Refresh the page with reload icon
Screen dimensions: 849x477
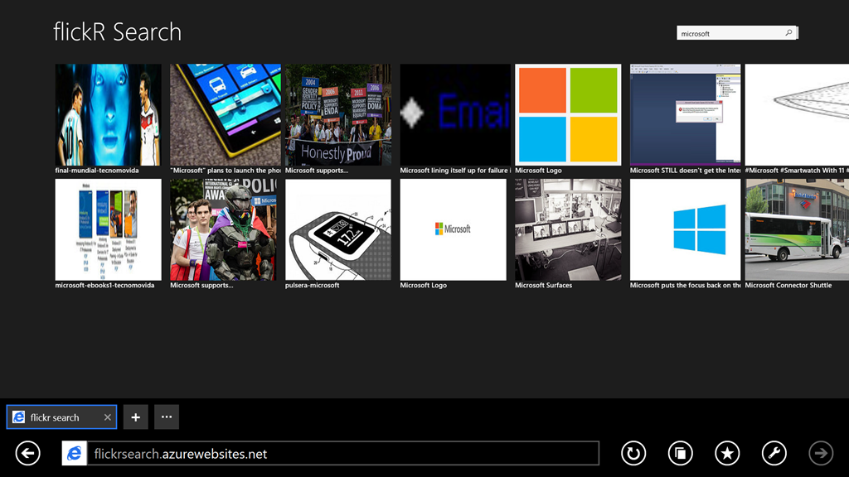click(x=633, y=453)
